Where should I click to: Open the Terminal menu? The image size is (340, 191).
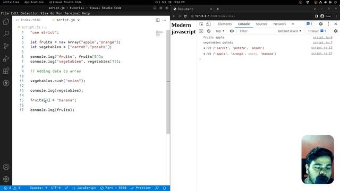click(72, 13)
